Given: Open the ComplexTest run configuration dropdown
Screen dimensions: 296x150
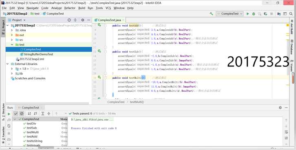Looking at the screenshot, I should 230,14.
